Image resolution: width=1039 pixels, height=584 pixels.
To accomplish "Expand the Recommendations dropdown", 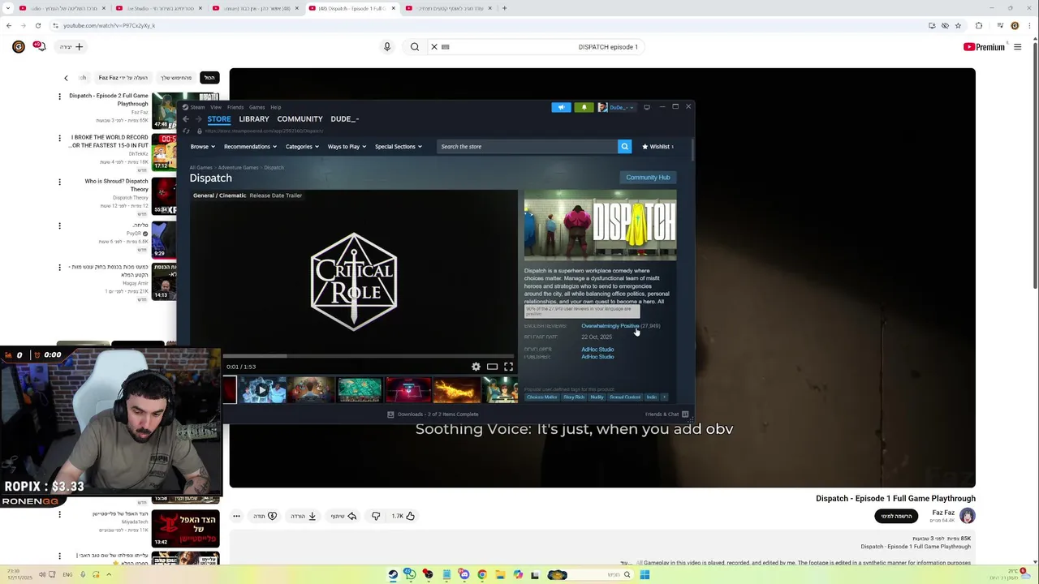I will tap(250, 147).
